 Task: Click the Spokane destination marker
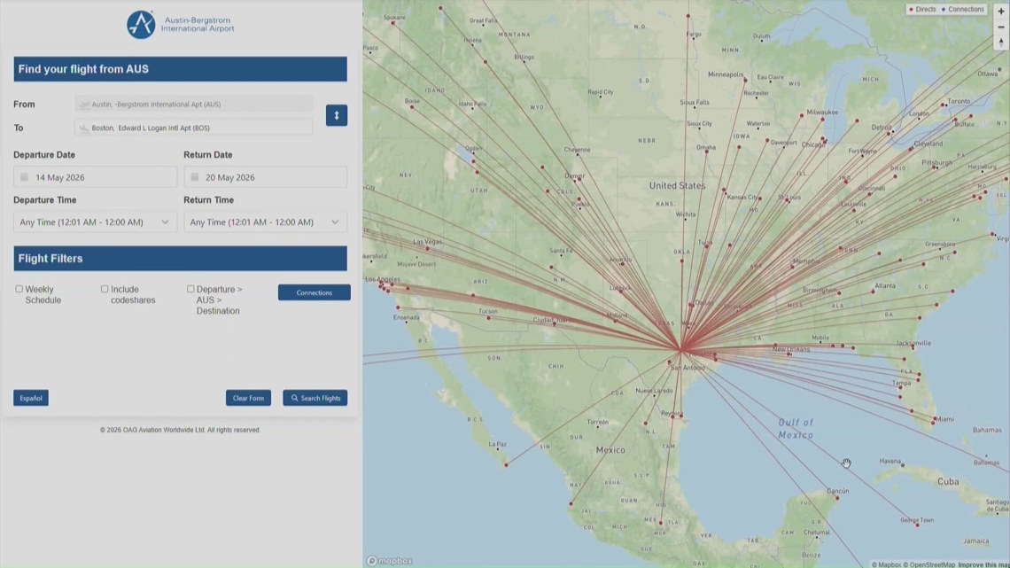(393, 23)
